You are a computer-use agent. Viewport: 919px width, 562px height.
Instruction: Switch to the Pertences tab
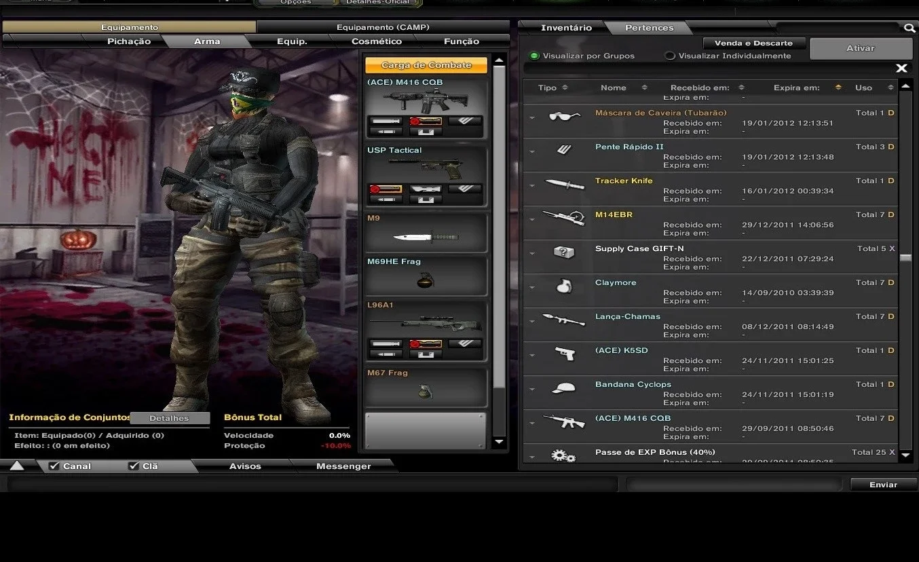[x=649, y=28]
